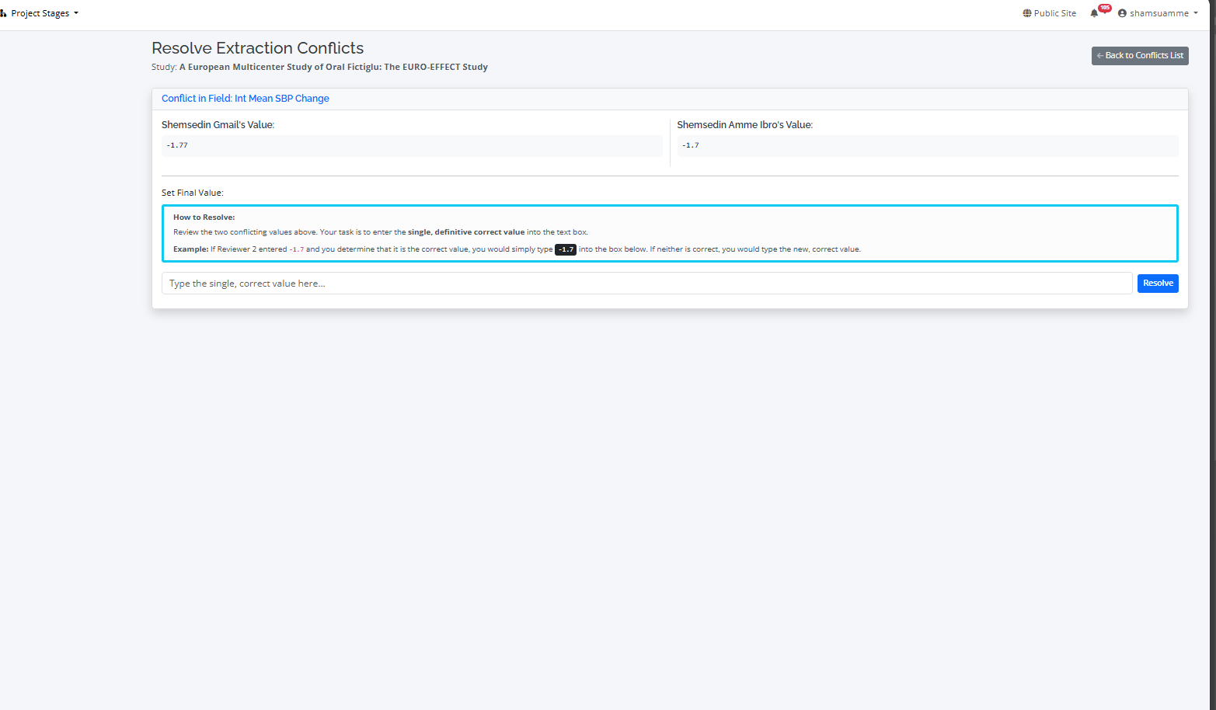
Task: Open the shamsuamme username menu
Action: 1159,13
